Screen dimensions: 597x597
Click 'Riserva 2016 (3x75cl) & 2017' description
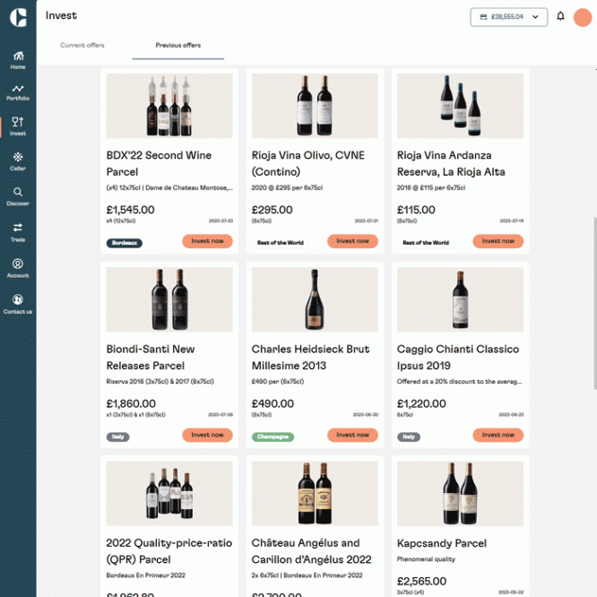pos(160,382)
